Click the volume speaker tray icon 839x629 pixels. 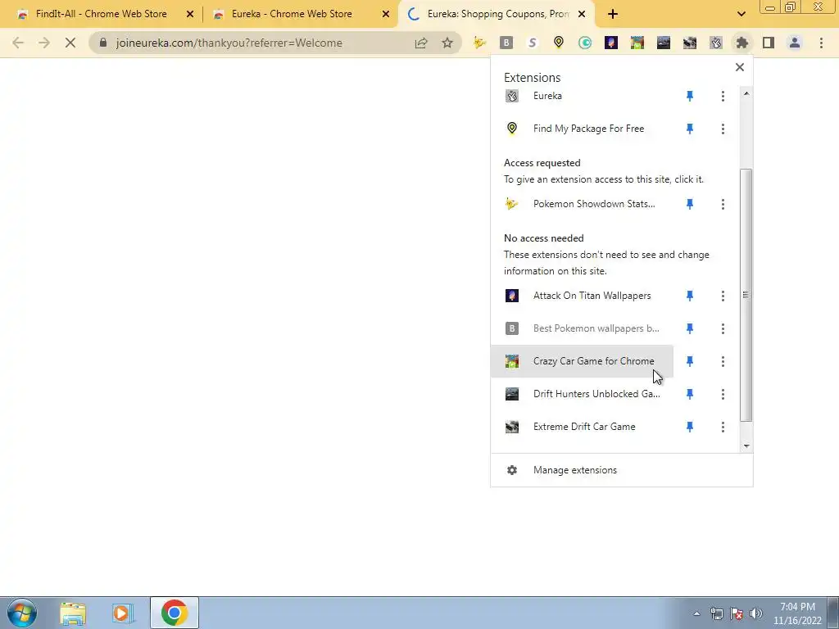[755, 613]
